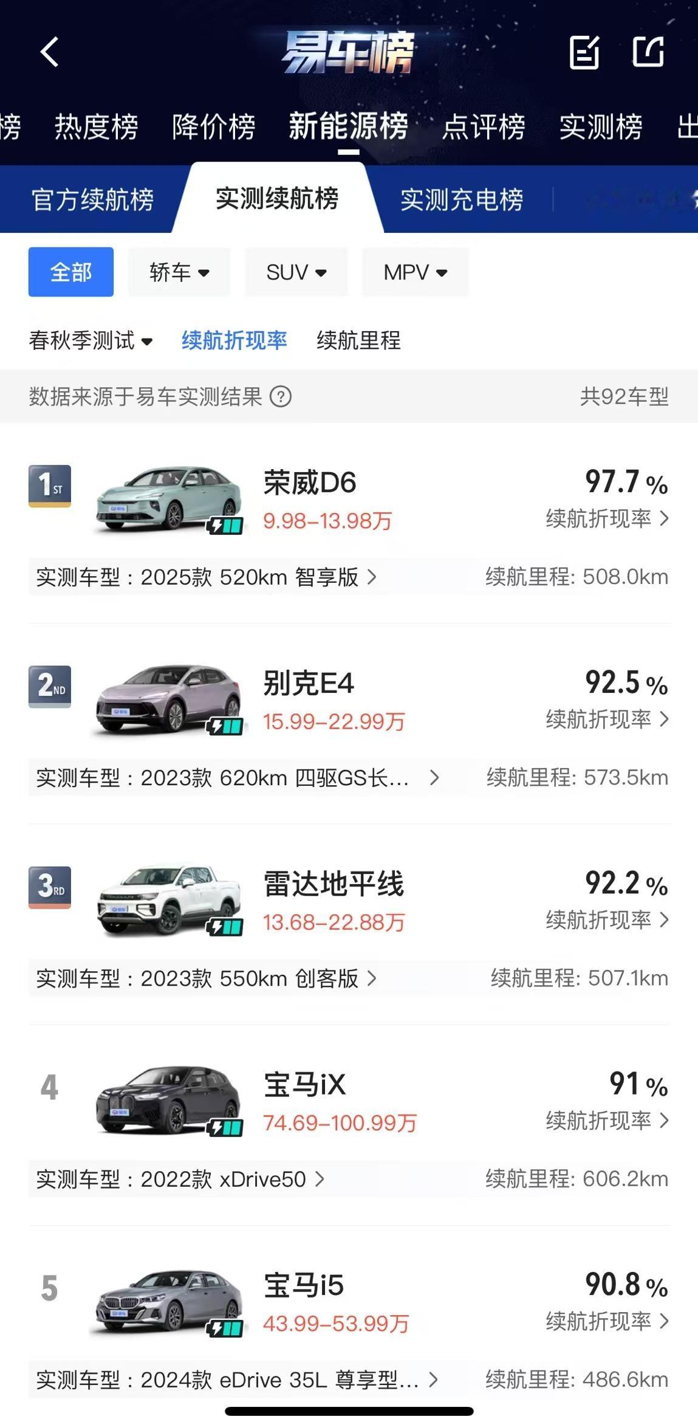698x1416 pixels.
Task: Expand the MPV dropdown filter
Action: pyautogui.click(x=416, y=272)
